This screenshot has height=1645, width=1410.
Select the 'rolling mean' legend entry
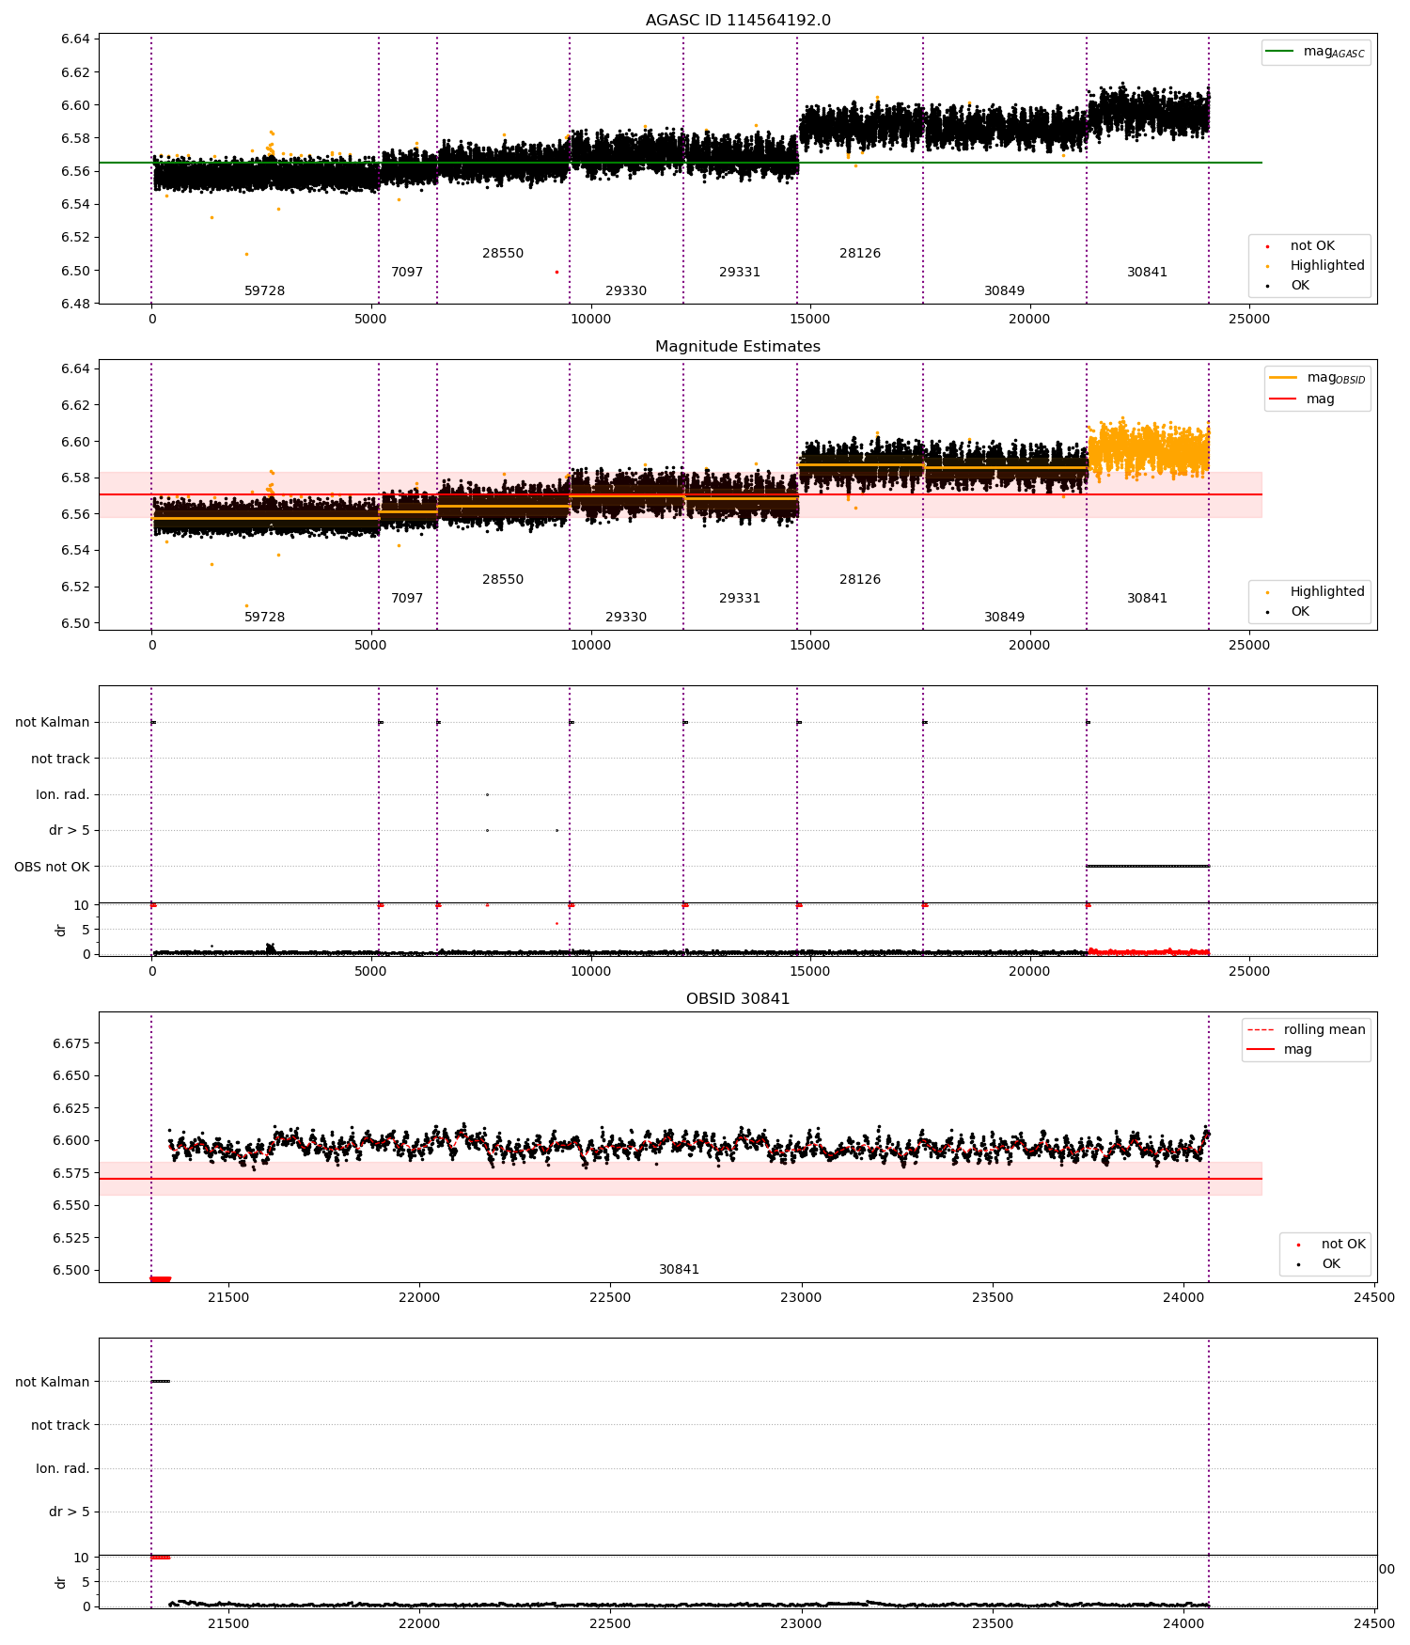pos(1307,1029)
